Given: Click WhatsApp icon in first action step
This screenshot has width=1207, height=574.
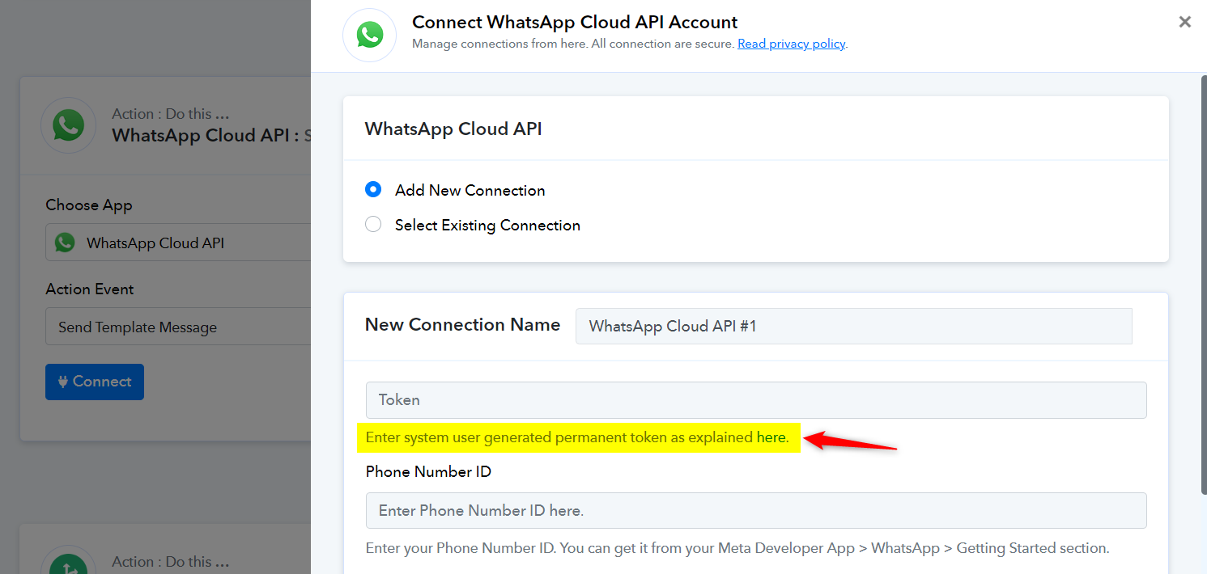Looking at the screenshot, I should [x=68, y=125].
